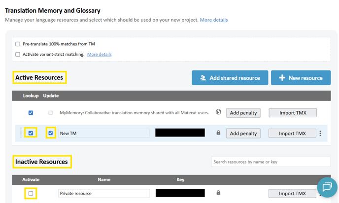Create a New resource
Image resolution: width=339 pixels, height=203 pixels.
[x=301, y=78]
